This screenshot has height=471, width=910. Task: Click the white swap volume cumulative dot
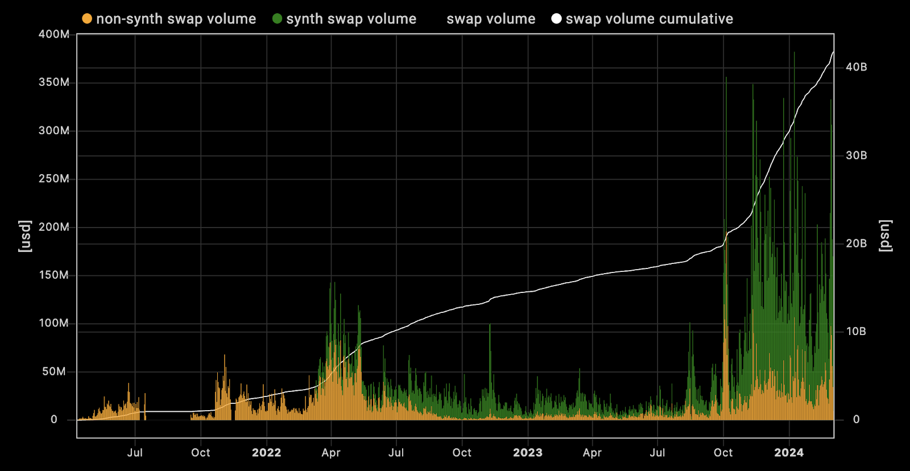tap(556, 19)
